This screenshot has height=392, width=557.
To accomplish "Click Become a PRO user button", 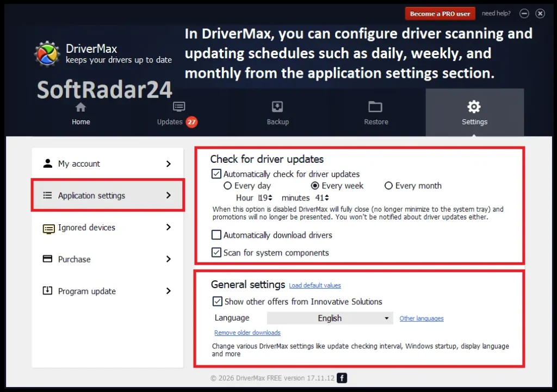I will (440, 14).
